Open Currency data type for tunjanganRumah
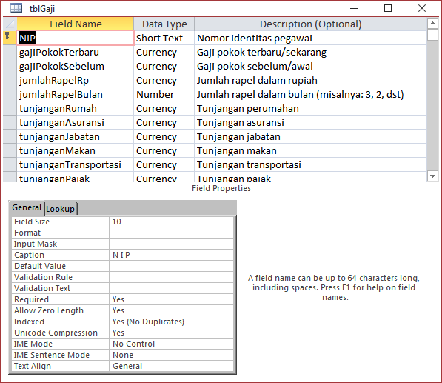This screenshot has height=383, width=442. (164, 108)
